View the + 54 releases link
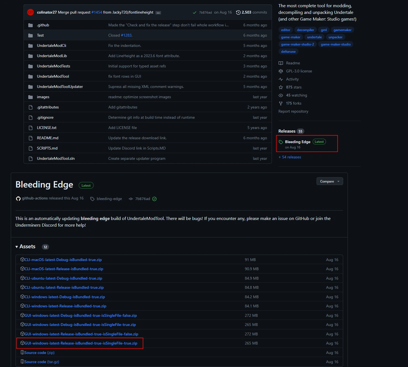Screen dimensions: 408x367 [290, 157]
